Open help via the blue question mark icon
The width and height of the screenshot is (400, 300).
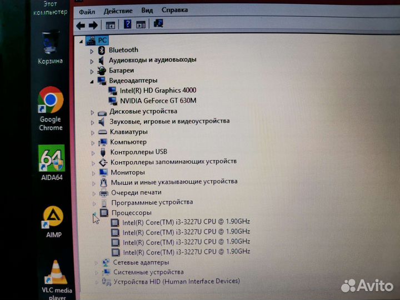(128, 24)
